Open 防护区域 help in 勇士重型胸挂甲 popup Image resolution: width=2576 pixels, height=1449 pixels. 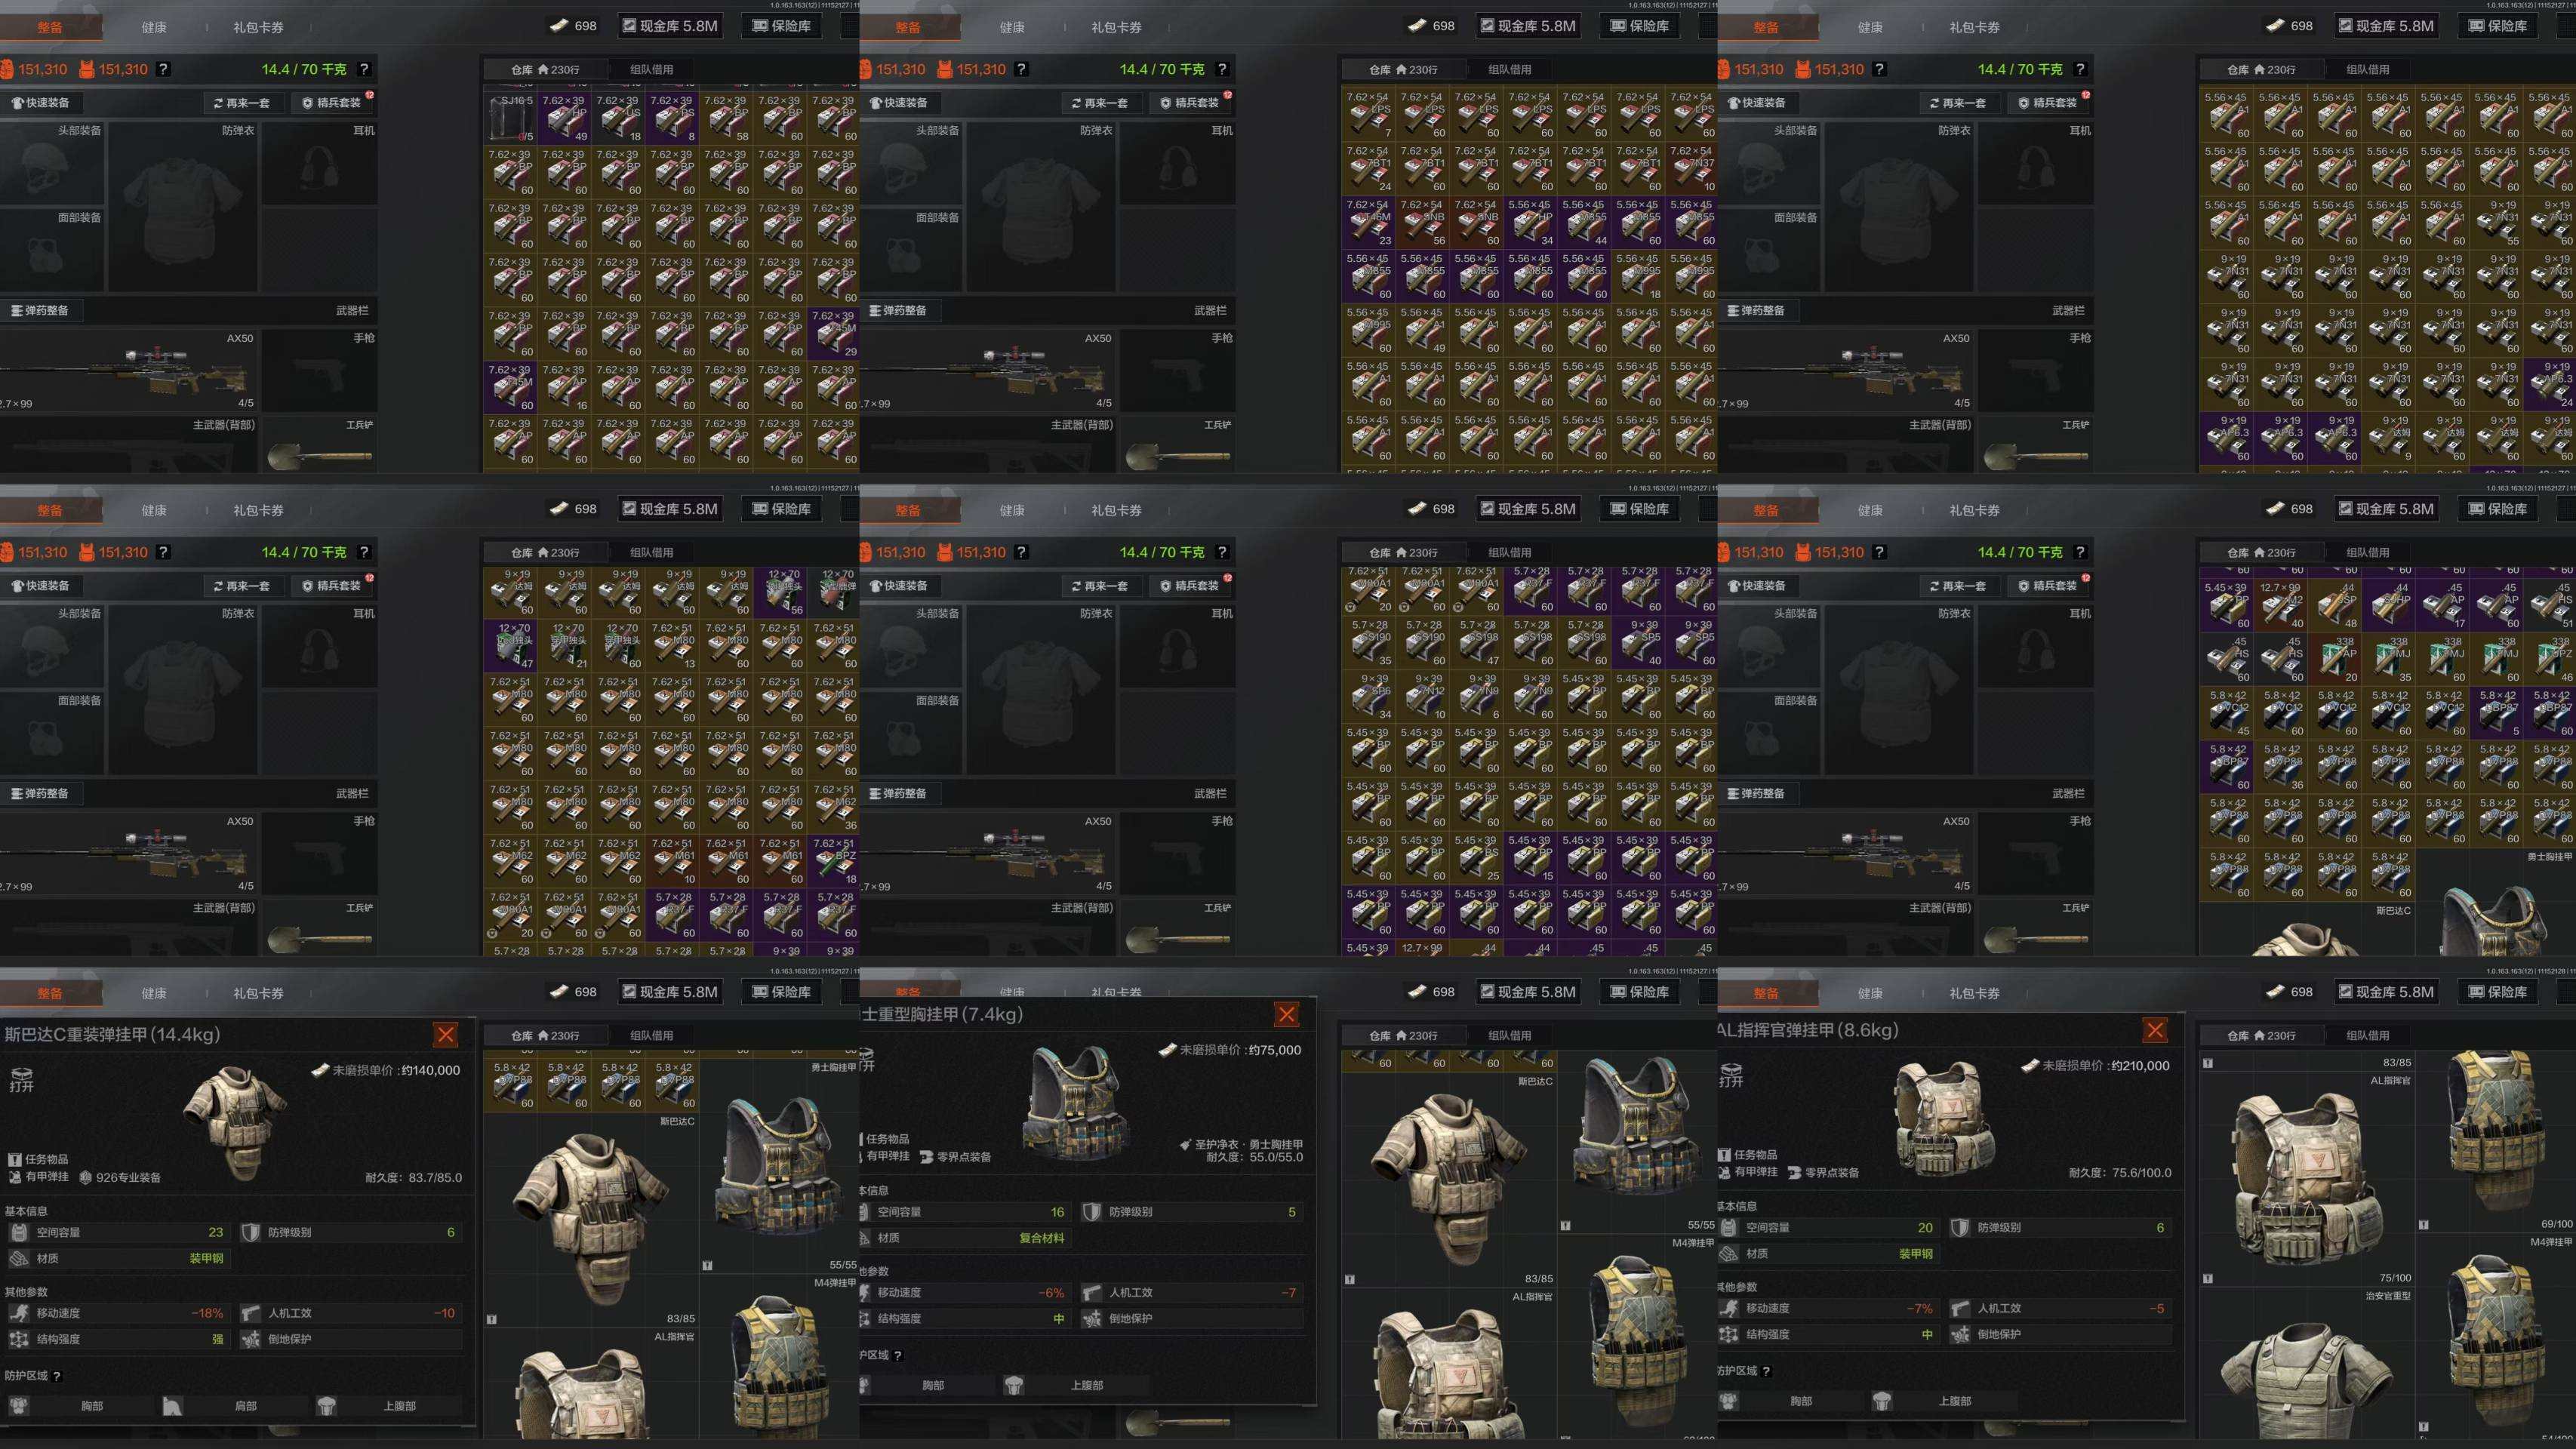897,1355
